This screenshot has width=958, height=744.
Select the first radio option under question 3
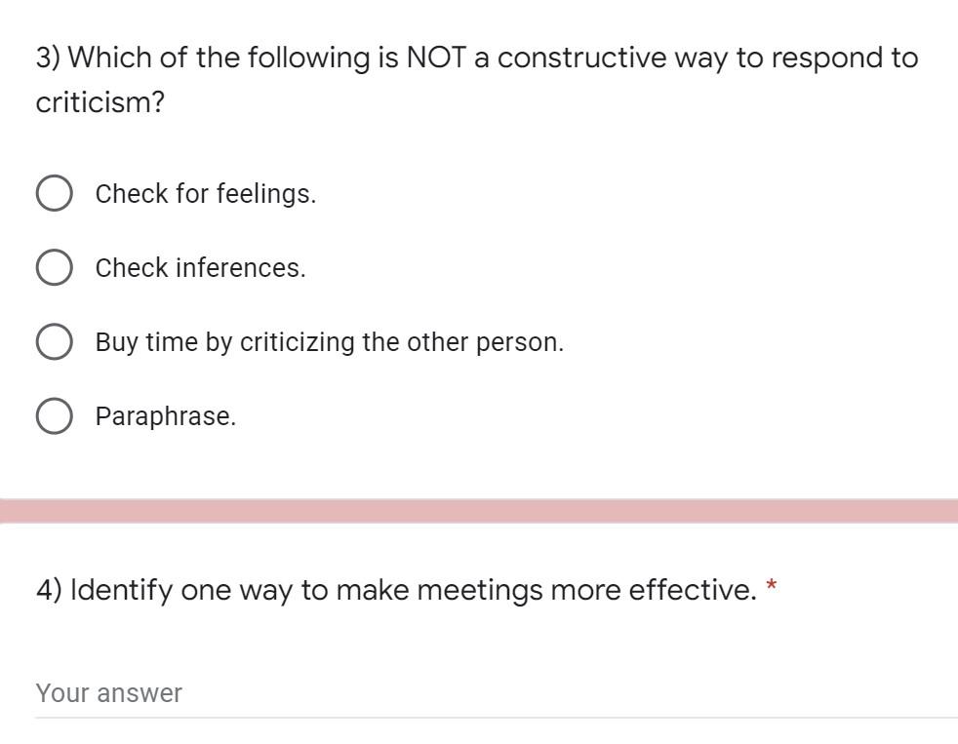click(x=54, y=192)
